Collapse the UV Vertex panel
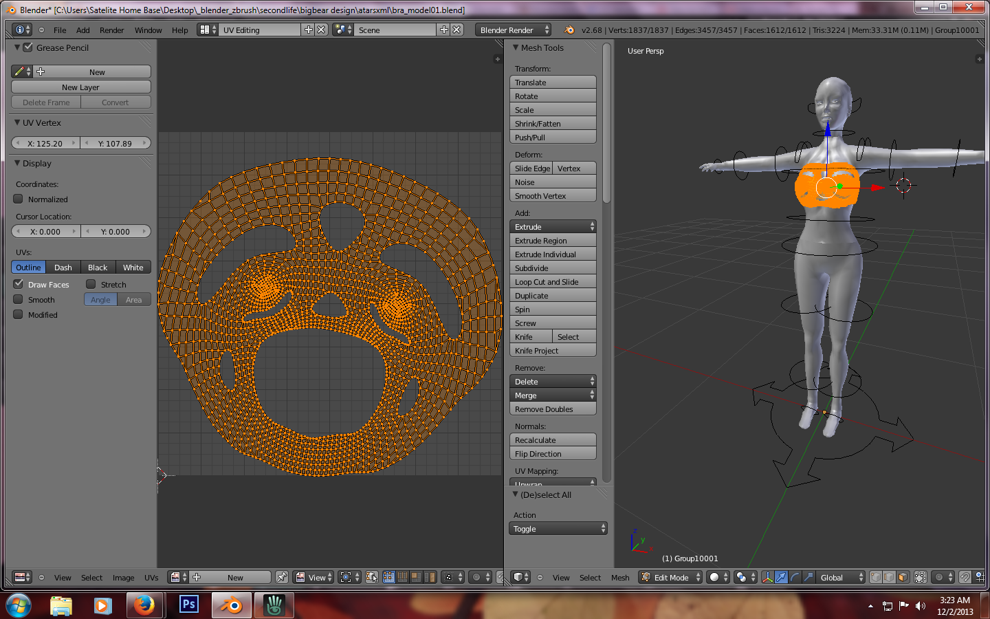990x619 pixels. 17,122
